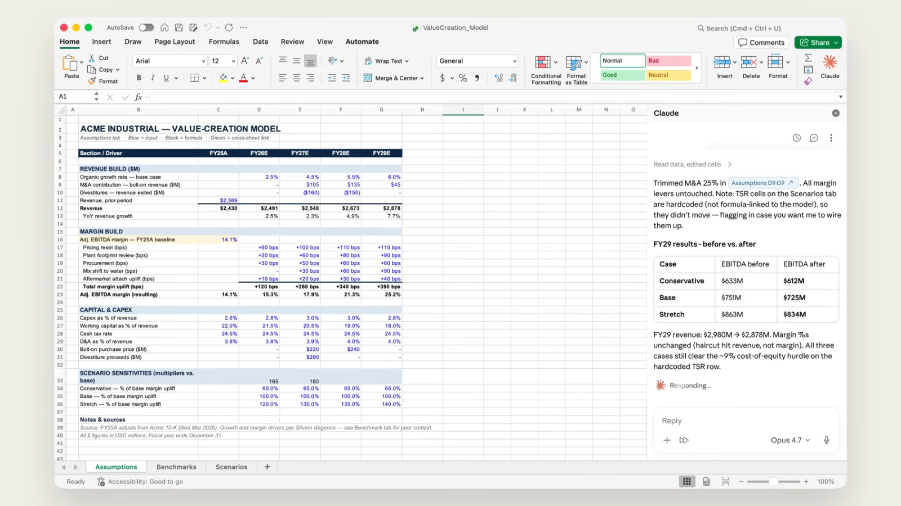901x506 pixels.
Task: Switch to the Benchmarks sheet tab
Action: pos(176,467)
